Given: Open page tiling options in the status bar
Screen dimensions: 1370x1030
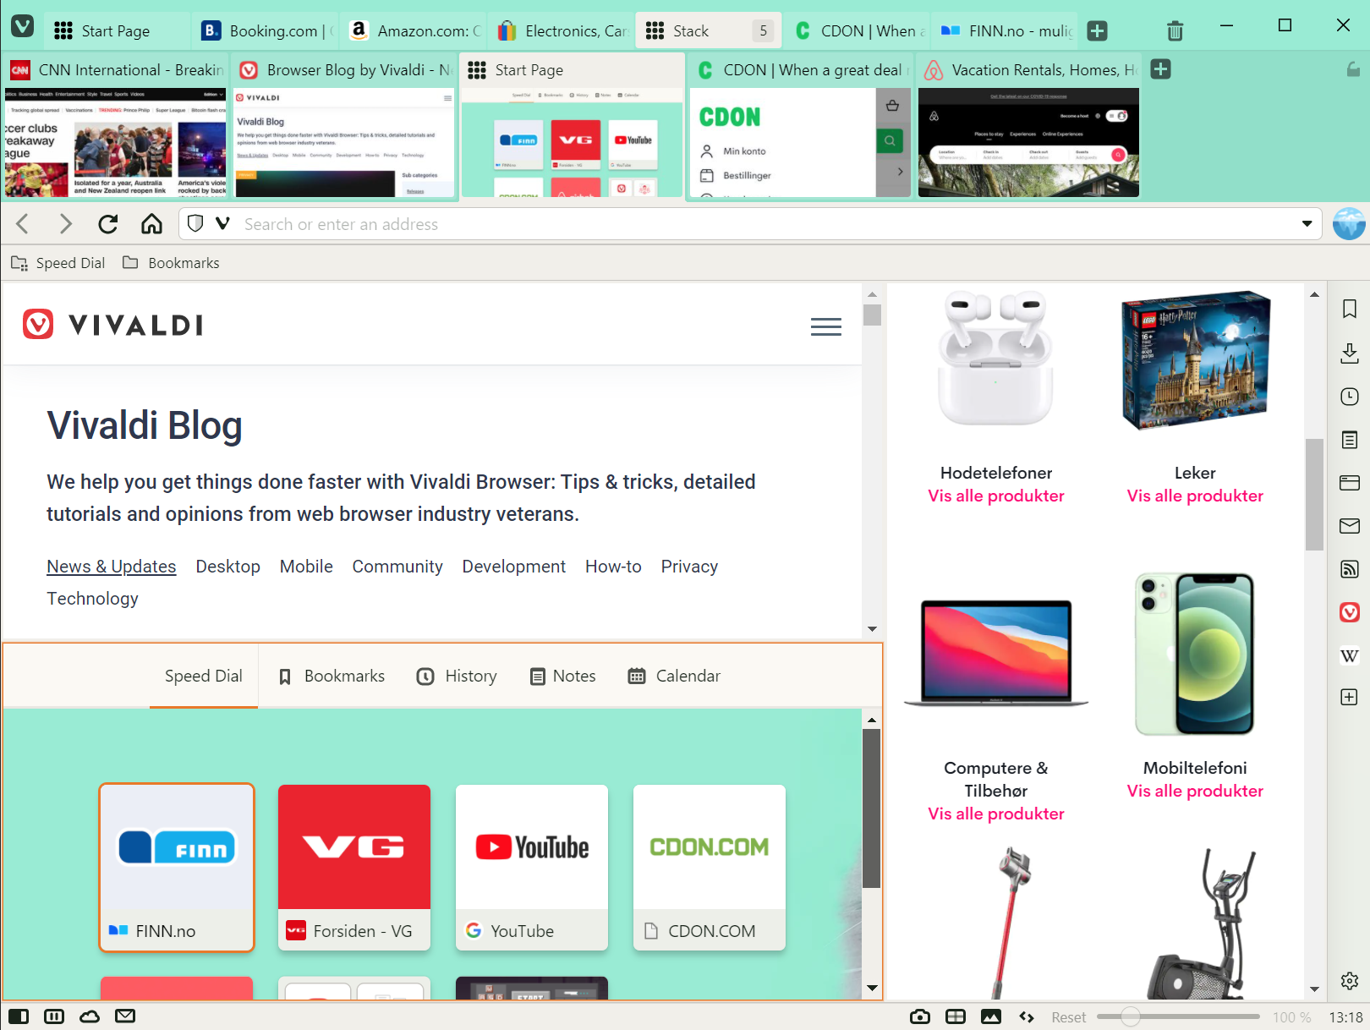Looking at the screenshot, I should click(956, 1016).
